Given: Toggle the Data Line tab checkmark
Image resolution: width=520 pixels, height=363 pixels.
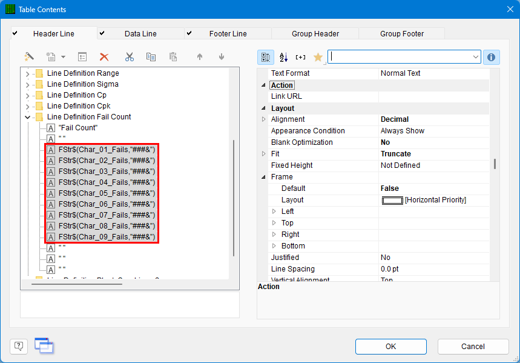Looking at the screenshot, I should [x=102, y=33].
